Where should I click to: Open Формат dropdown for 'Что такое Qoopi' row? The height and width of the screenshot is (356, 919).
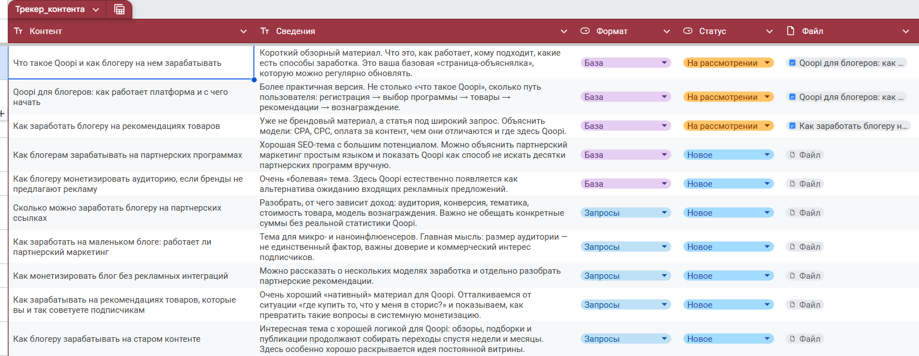[x=625, y=63]
